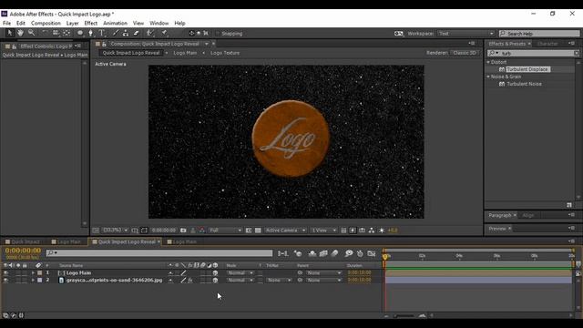Select the Selection arrow tool
The width and height of the screenshot is (583, 328).
coord(10,33)
